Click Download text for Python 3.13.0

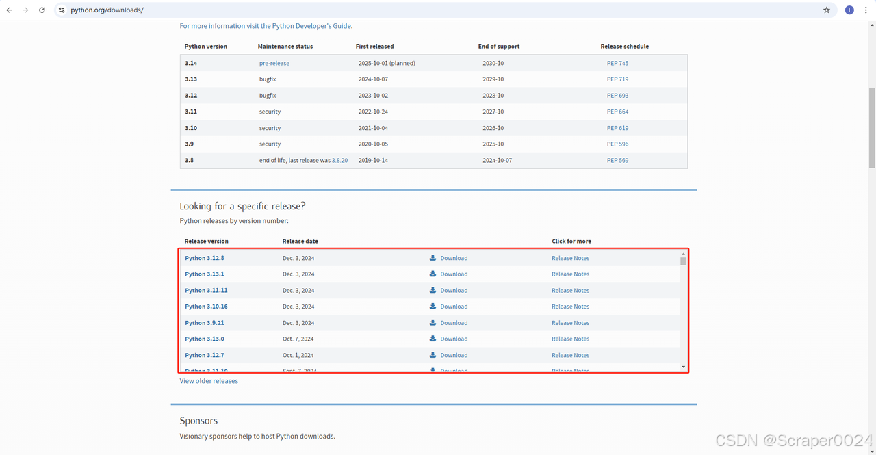[x=454, y=339]
